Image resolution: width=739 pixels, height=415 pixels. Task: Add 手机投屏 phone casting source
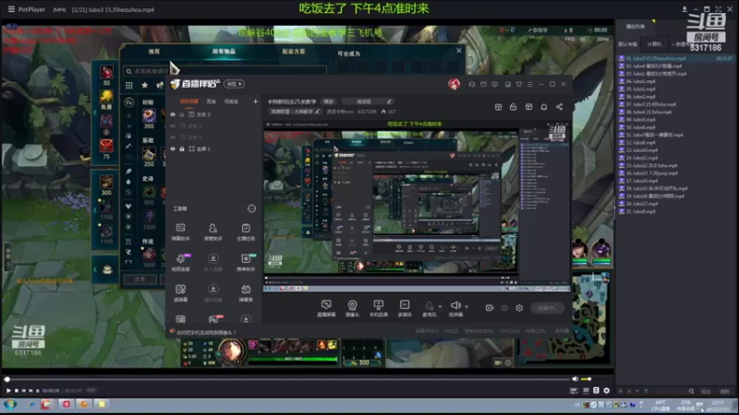tap(379, 308)
